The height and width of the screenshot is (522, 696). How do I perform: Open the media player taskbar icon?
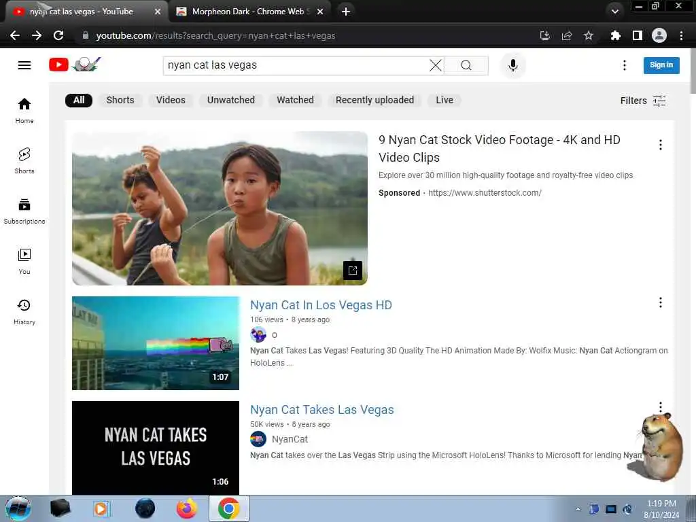(101, 508)
